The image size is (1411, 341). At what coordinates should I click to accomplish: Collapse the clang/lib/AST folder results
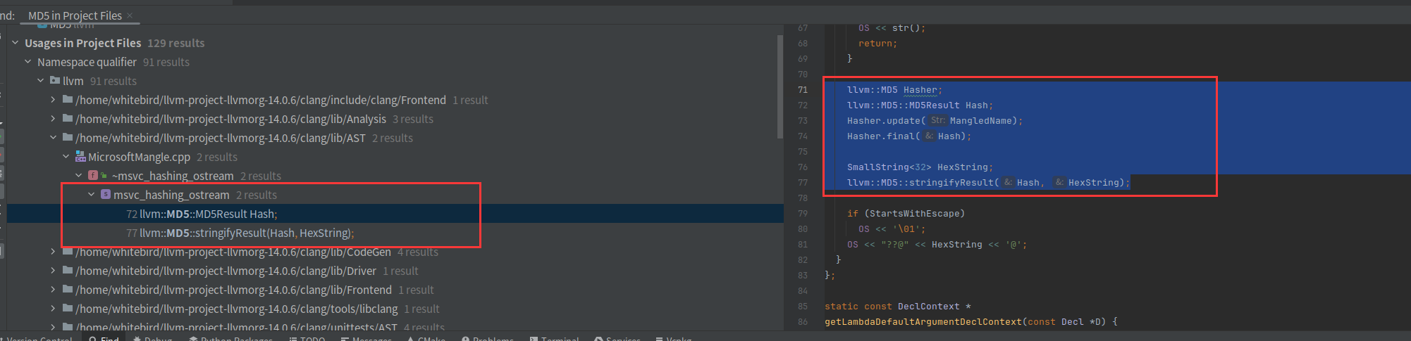53,138
